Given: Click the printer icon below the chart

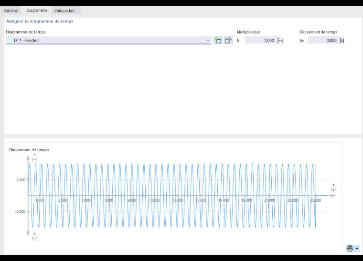Looking at the screenshot, I should coord(350,249).
